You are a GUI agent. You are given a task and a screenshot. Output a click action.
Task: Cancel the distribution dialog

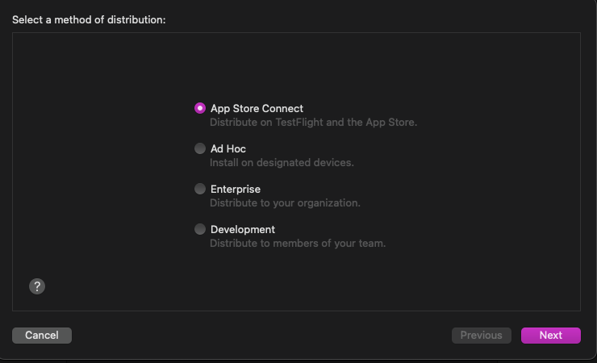tap(42, 336)
